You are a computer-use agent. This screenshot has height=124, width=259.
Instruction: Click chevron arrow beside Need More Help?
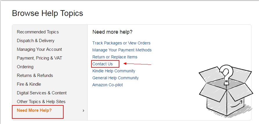point(83,111)
